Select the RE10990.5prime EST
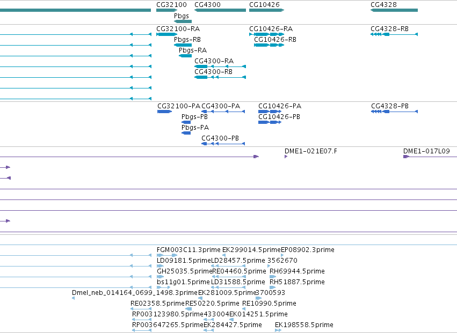Image resolution: width=457 pixels, height=333 pixels. (x=244, y=309)
